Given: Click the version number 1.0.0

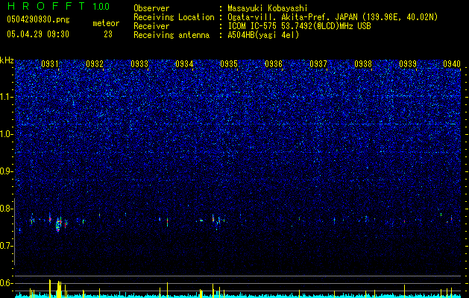Looking at the screenshot, I should 101,7.
